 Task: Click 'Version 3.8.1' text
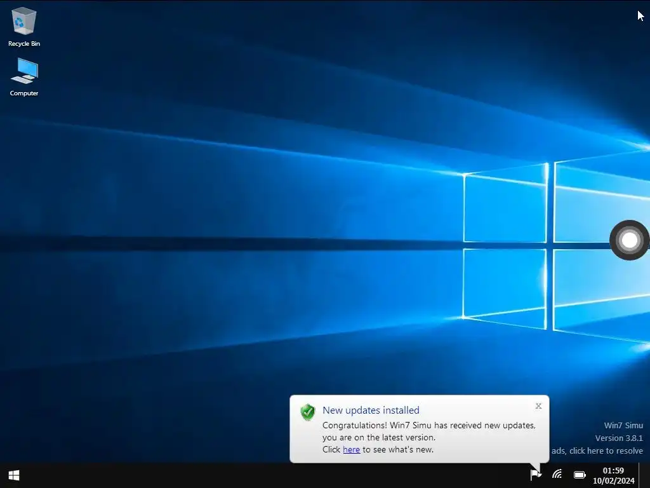(x=619, y=438)
